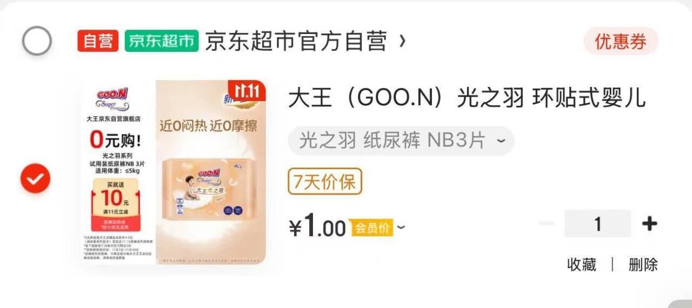
Task: Uncheck the red item selection checkmark
Action: (35, 179)
